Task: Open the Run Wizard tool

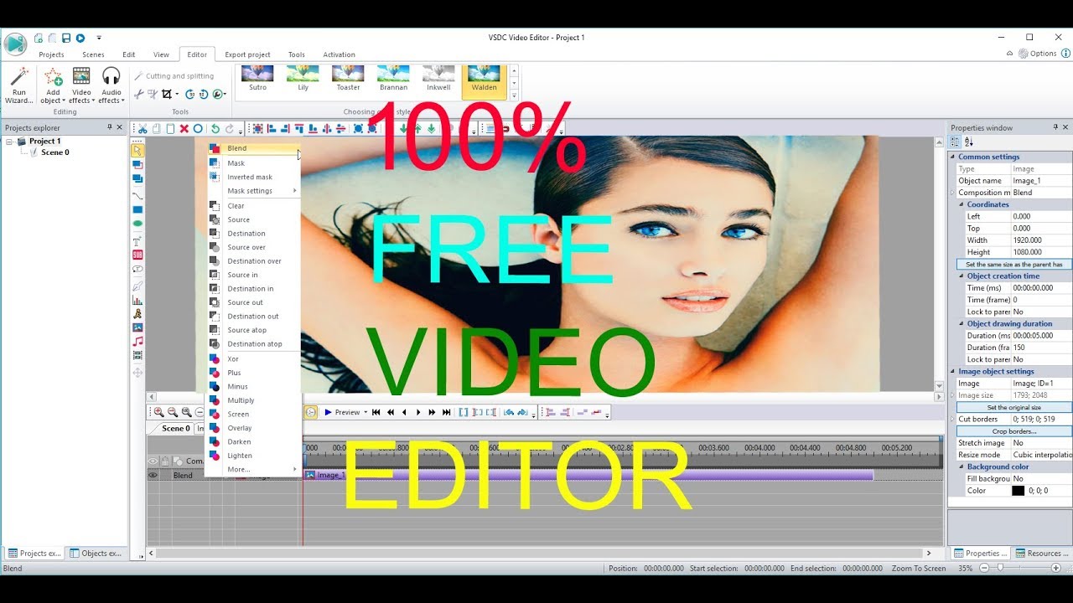Action: [x=18, y=85]
